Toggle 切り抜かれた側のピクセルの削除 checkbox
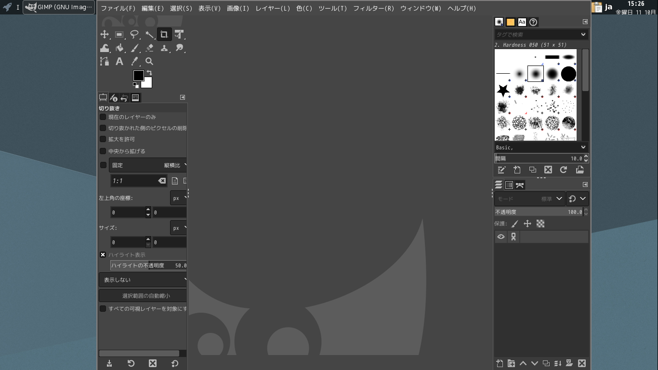 (103, 128)
